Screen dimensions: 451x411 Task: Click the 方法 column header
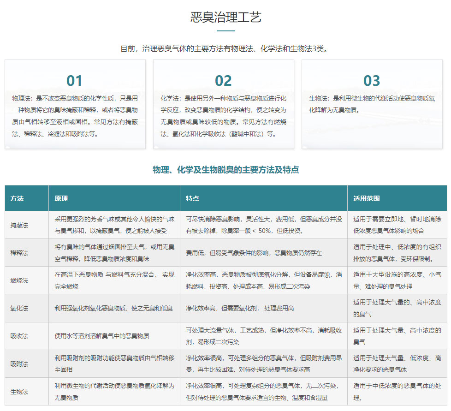point(17,198)
